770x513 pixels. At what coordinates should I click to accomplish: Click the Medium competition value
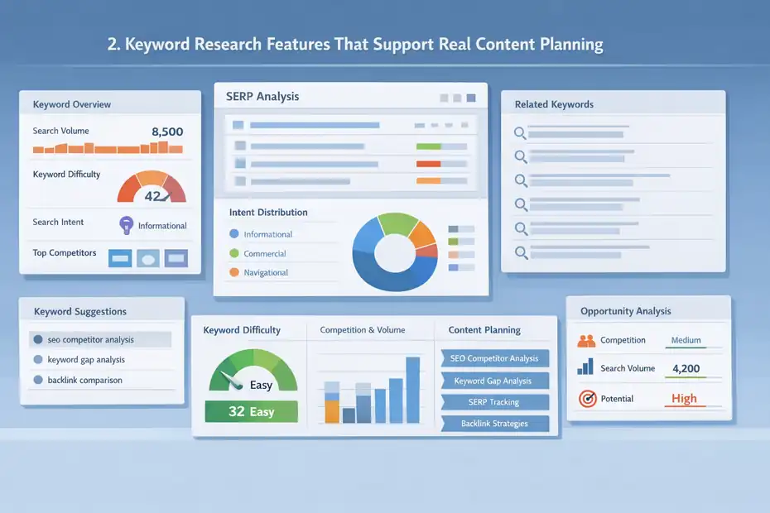coord(686,340)
